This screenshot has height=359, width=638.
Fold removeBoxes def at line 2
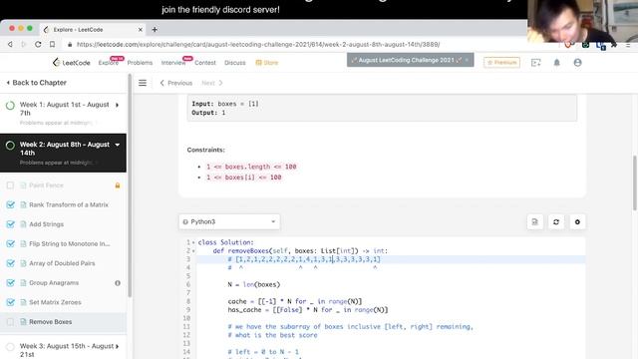click(193, 251)
